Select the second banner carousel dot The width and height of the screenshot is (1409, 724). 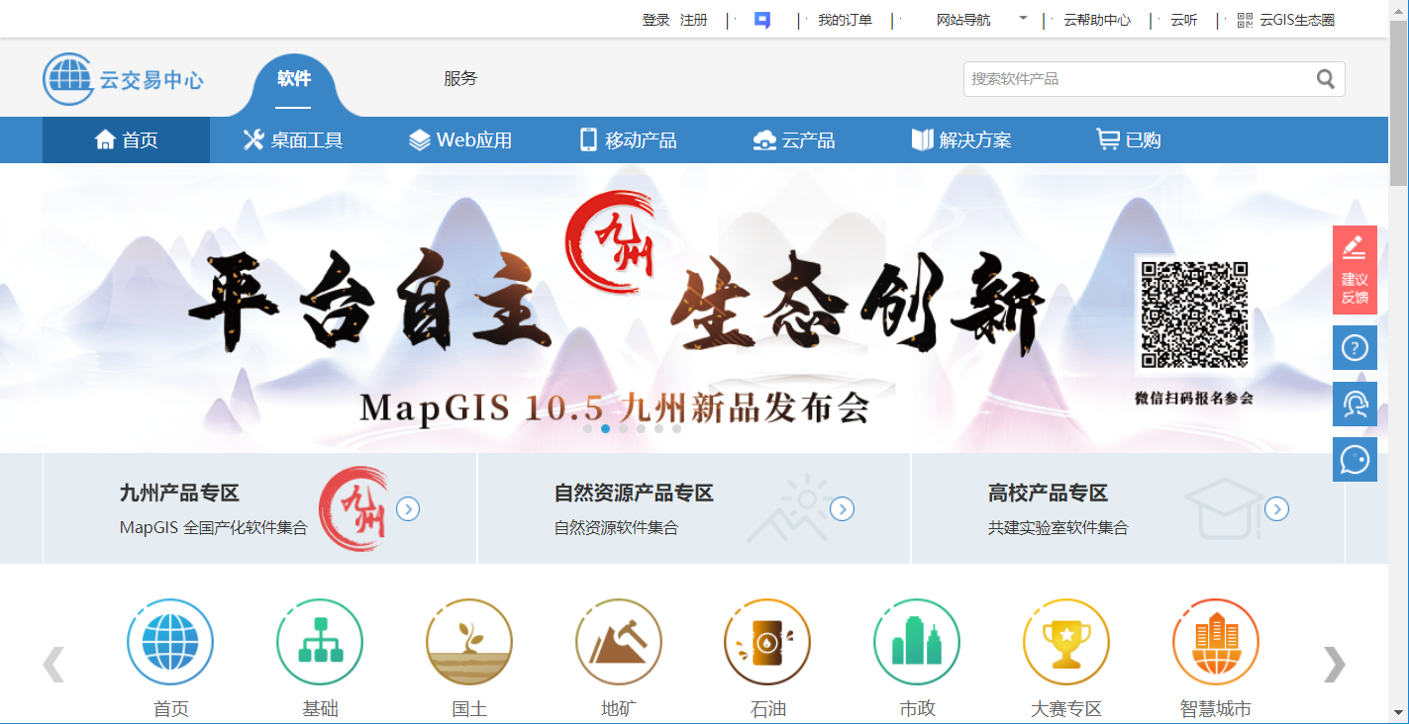[605, 429]
